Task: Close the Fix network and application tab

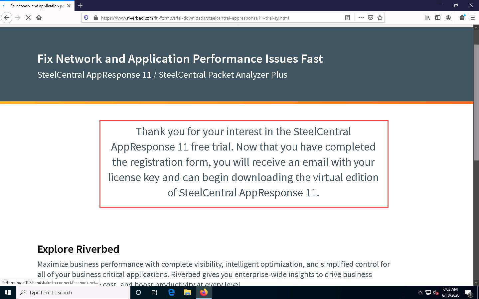Action: tap(69, 6)
